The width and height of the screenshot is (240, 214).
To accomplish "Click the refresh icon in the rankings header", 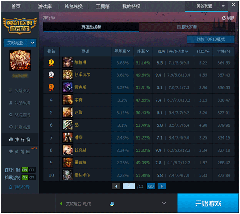I will [224, 18].
